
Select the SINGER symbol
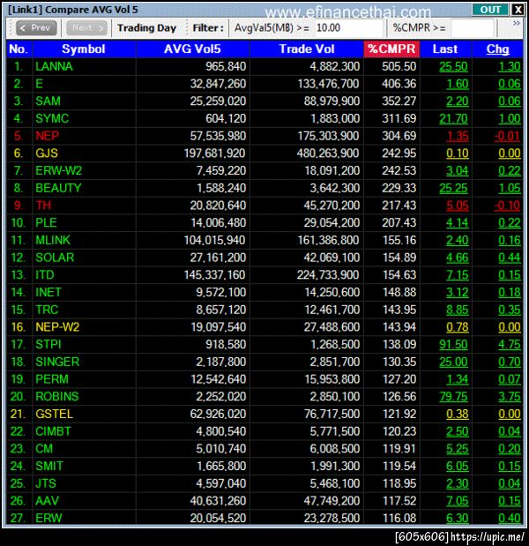57,362
